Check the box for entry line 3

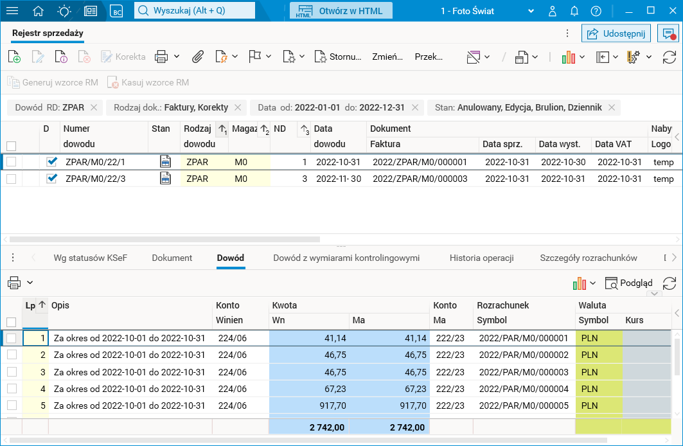pos(11,372)
